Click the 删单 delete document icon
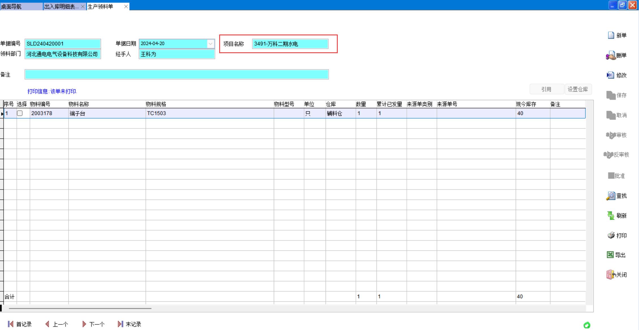Screen dimensions: 639x330 (611, 55)
